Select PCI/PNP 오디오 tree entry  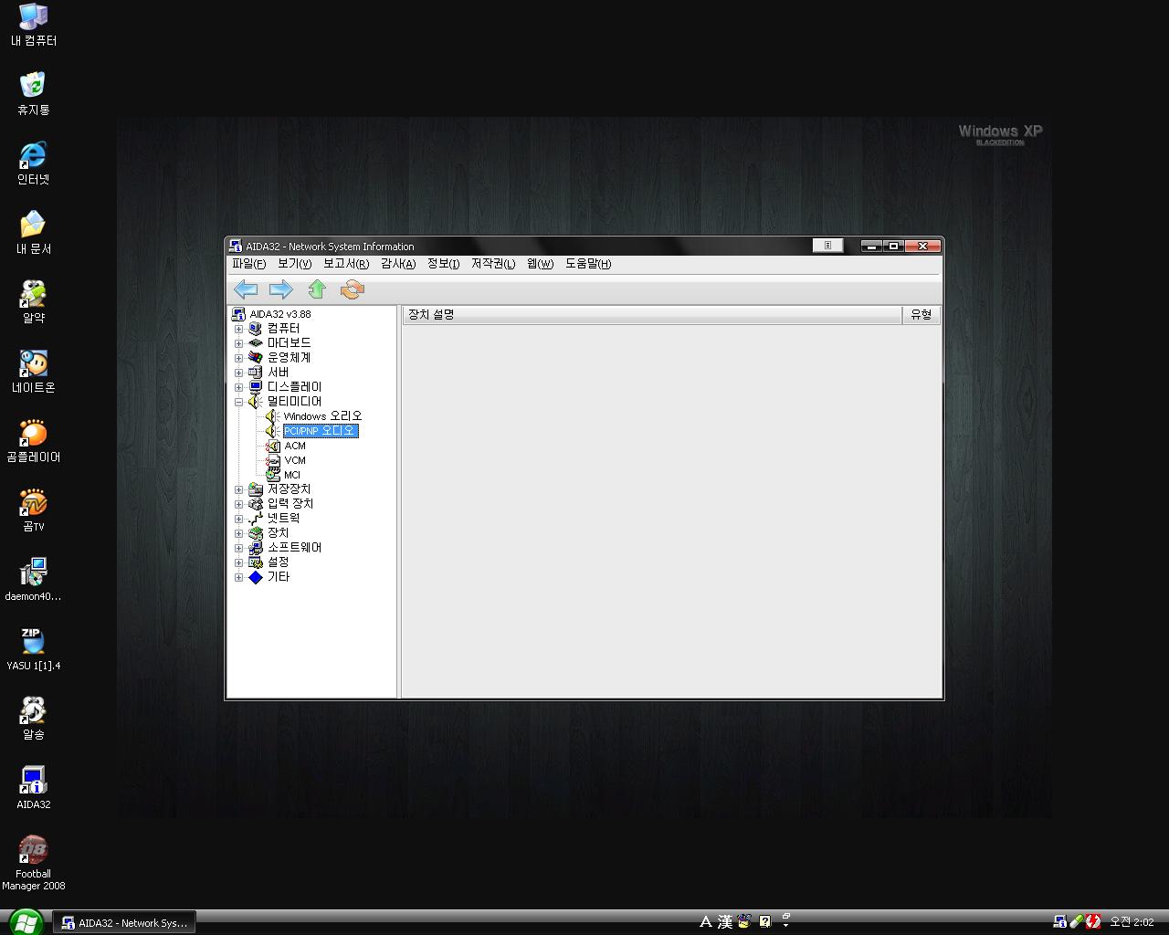coord(321,431)
